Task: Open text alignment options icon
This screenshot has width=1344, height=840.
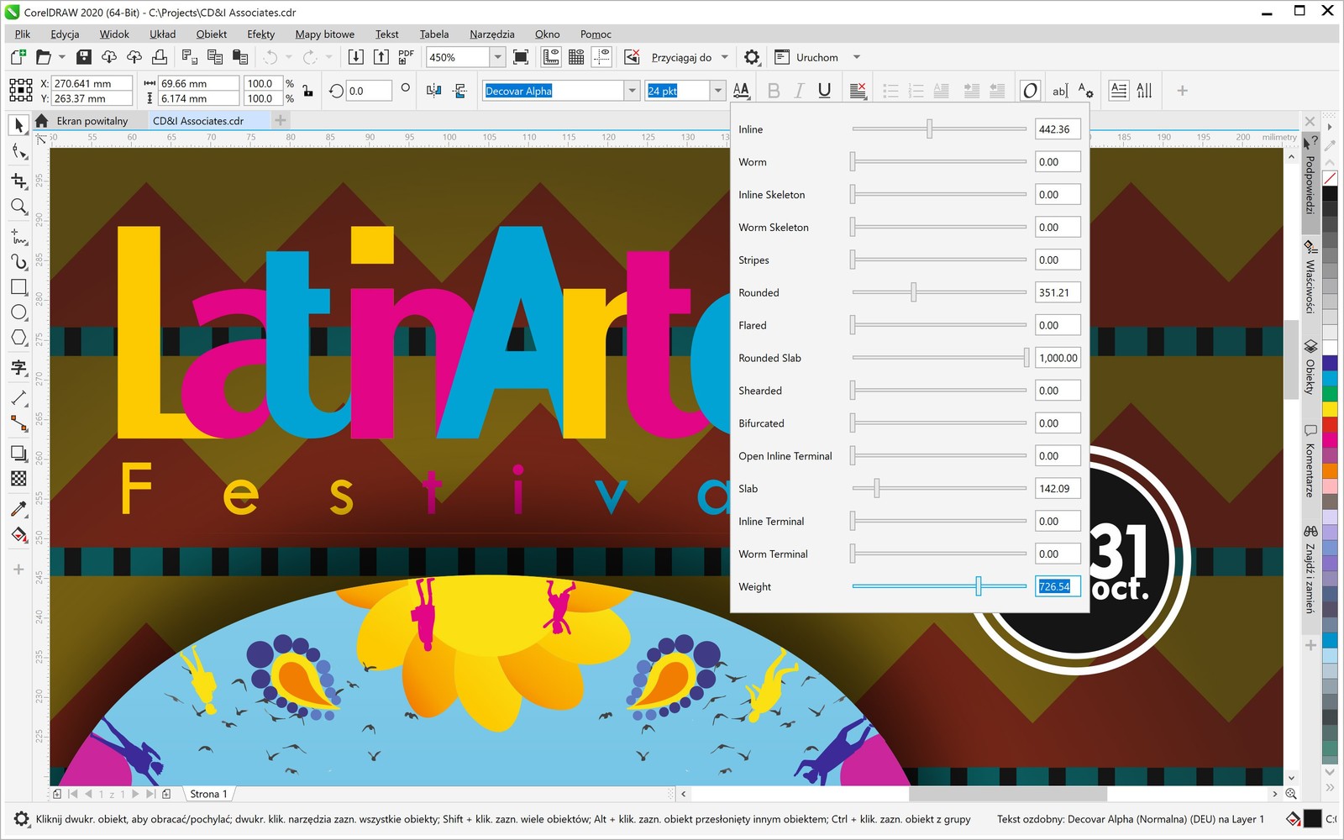Action: point(858,91)
